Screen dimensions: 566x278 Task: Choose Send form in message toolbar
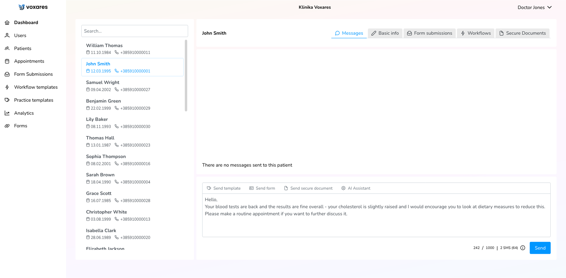262,188
